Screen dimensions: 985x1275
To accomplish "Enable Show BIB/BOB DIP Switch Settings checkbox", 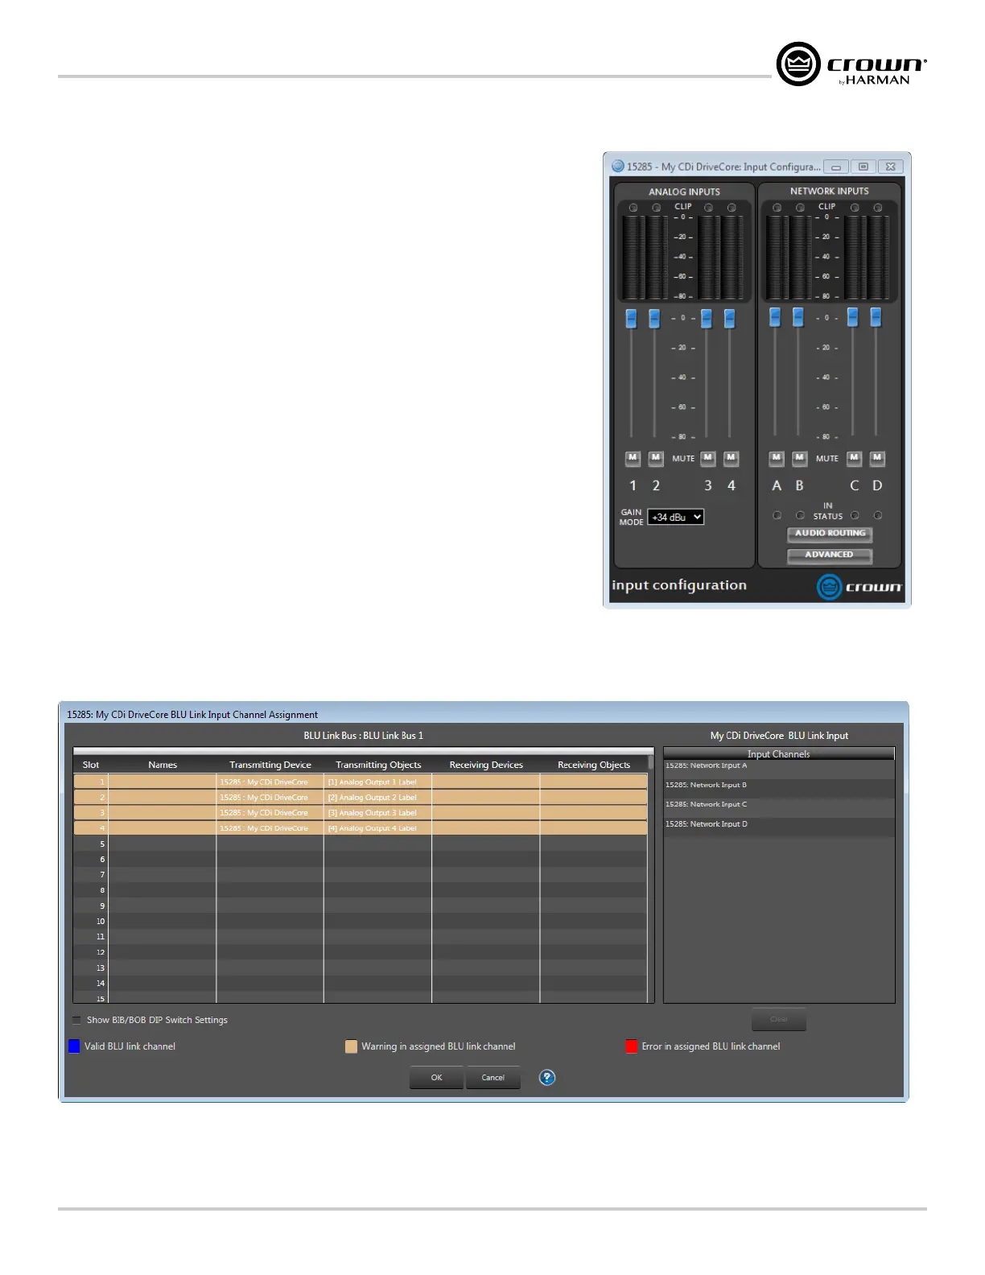I will pyautogui.click(x=77, y=1020).
